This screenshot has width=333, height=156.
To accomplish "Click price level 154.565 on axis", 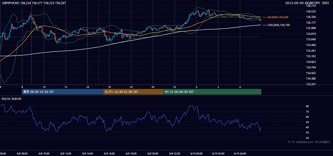I will tap(311, 73).
